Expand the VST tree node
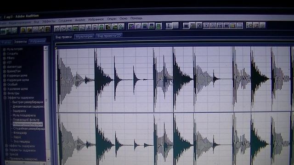The width and height of the screenshot is (294, 165). [x=5, y=62]
